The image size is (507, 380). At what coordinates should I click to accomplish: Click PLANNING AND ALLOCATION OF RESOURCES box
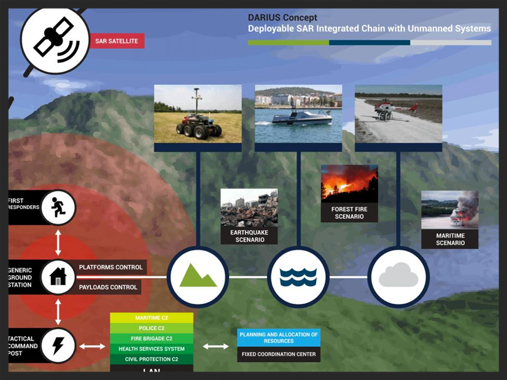click(x=279, y=338)
